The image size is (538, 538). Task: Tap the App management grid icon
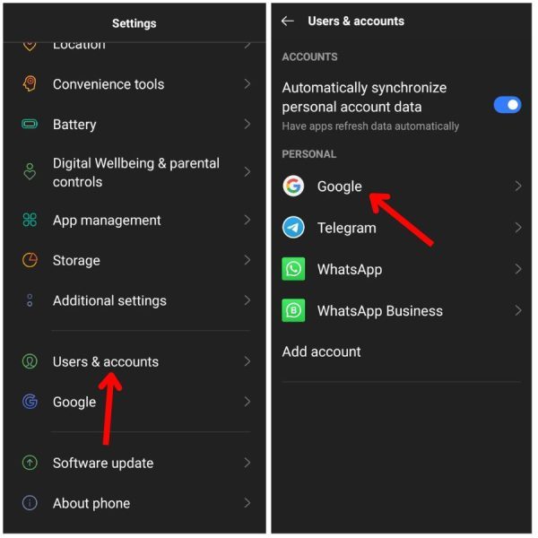click(x=30, y=220)
